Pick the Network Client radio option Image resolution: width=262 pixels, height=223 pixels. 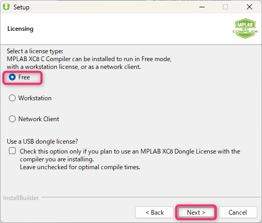tap(12, 119)
